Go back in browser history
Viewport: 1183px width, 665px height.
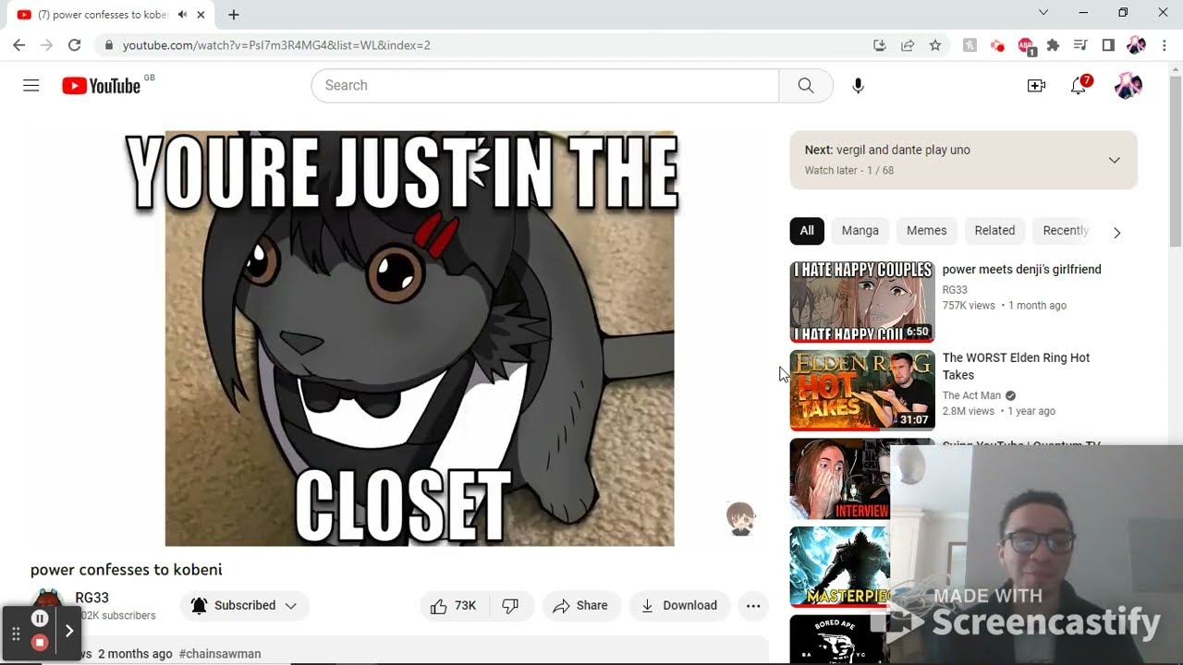tap(18, 45)
